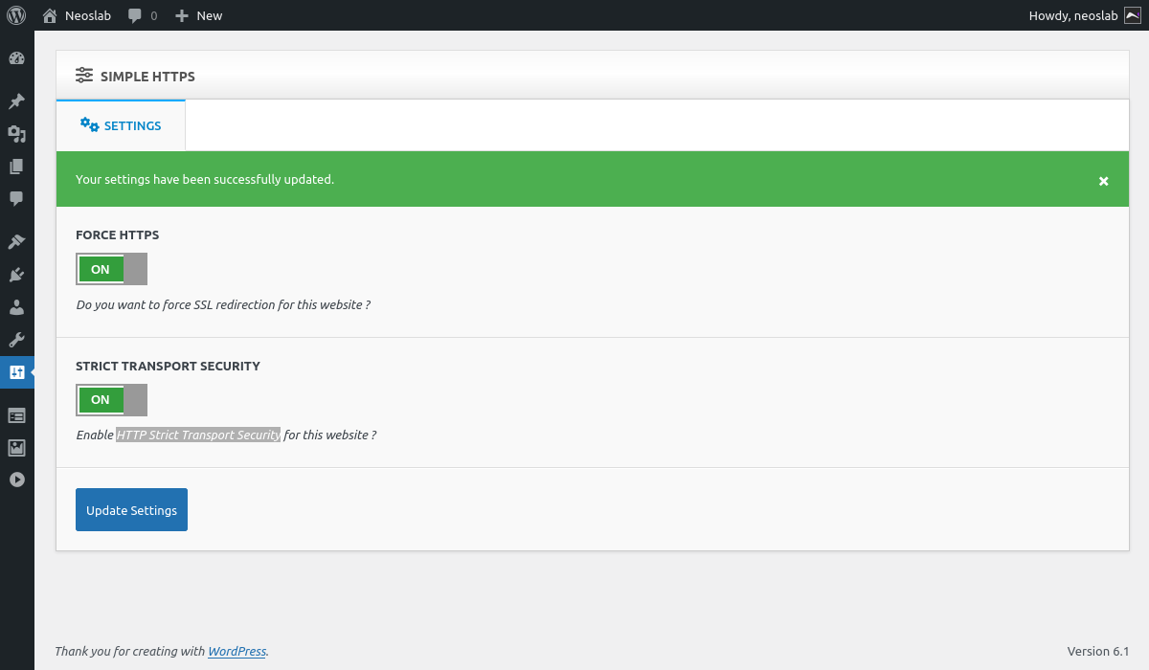
Task: Open Pages in the admin sidebar
Action: click(x=16, y=167)
